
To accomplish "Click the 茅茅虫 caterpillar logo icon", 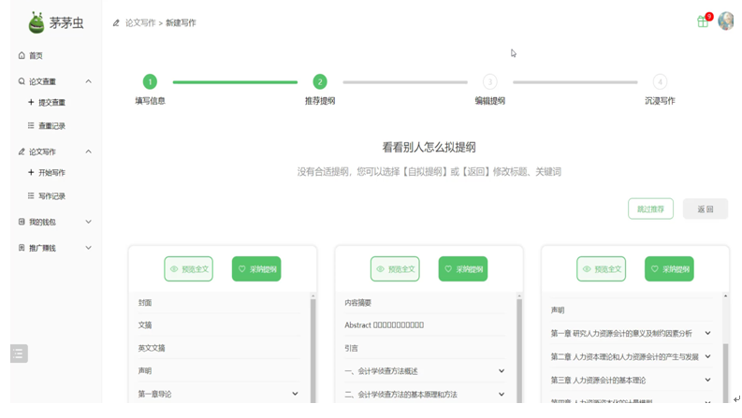I will point(36,22).
